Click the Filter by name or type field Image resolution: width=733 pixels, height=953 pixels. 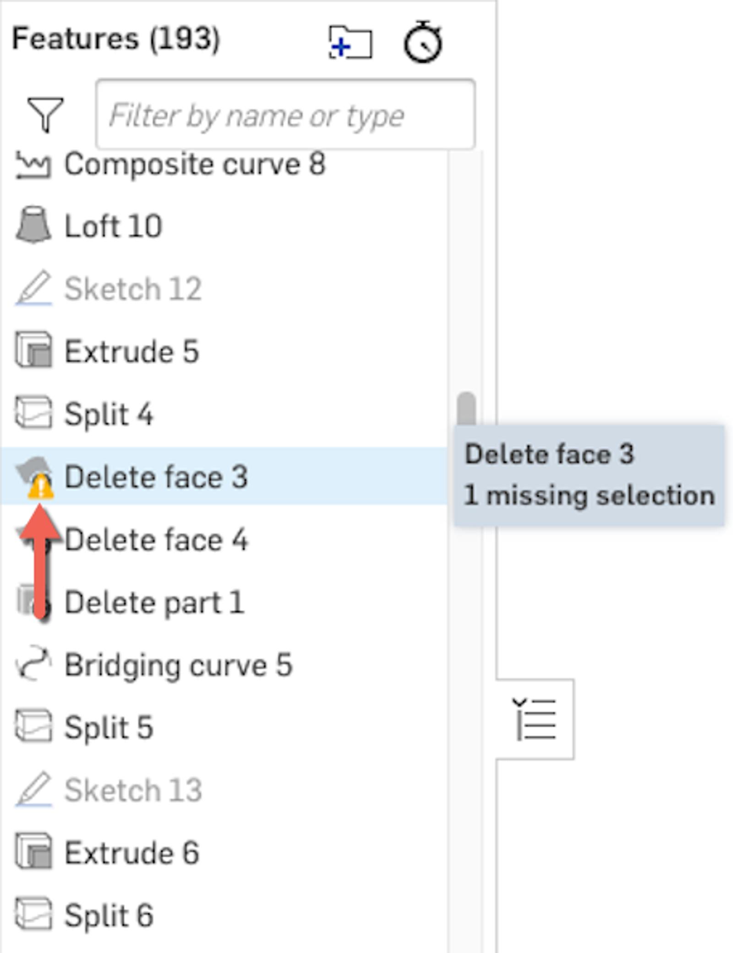285,114
